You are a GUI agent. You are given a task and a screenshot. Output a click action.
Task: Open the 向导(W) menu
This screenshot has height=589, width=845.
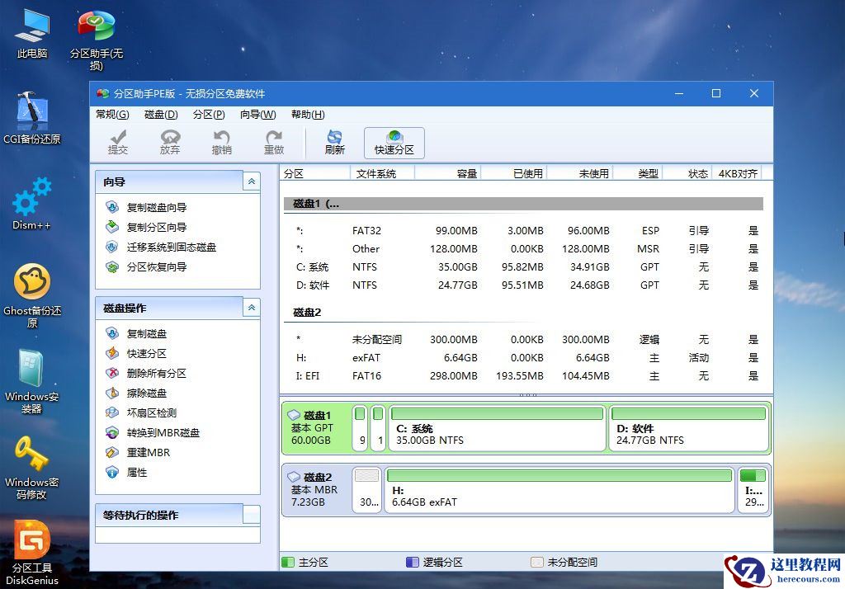tap(259, 115)
